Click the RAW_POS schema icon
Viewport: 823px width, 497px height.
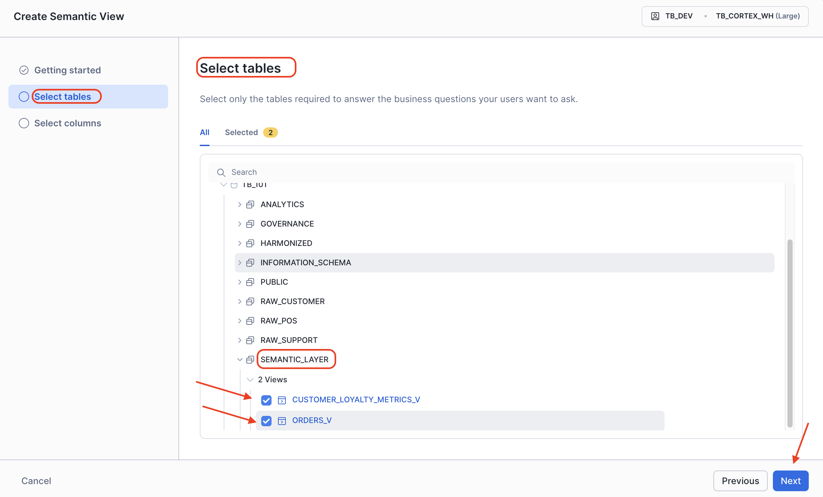[250, 321]
